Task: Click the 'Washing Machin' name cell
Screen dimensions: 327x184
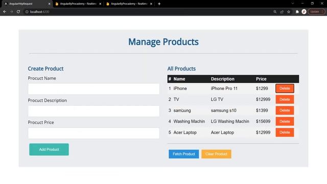Action: point(189,122)
